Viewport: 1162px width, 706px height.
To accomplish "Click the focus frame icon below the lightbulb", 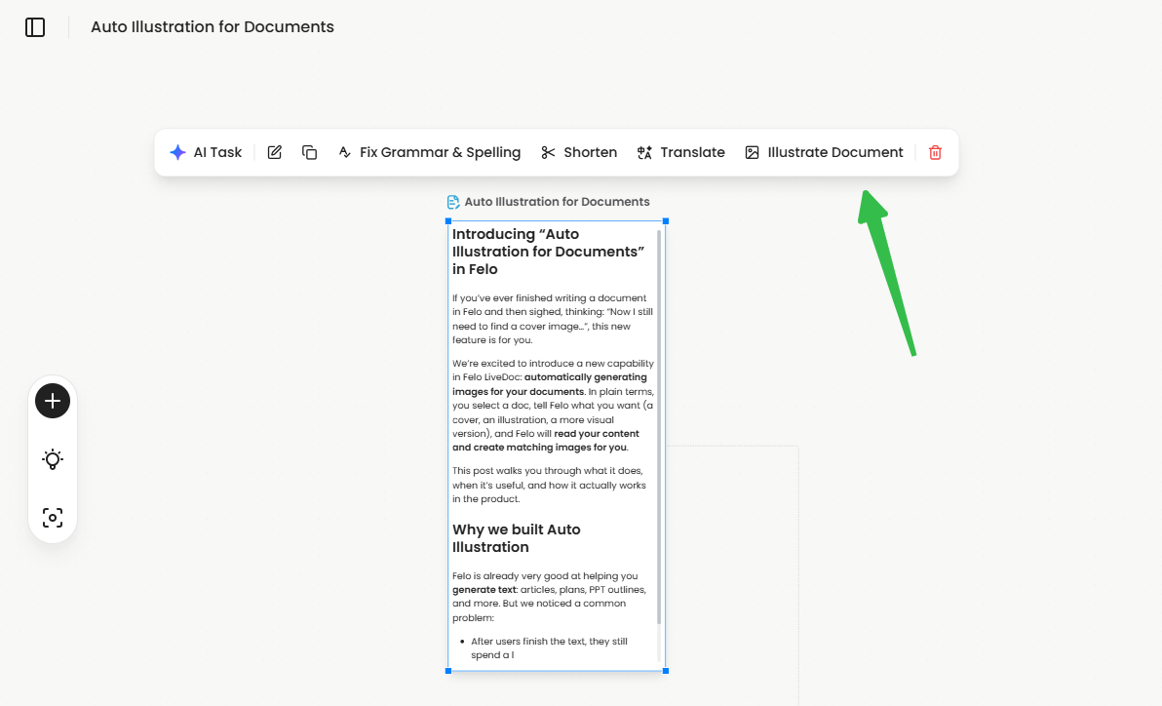I will 52,517.
